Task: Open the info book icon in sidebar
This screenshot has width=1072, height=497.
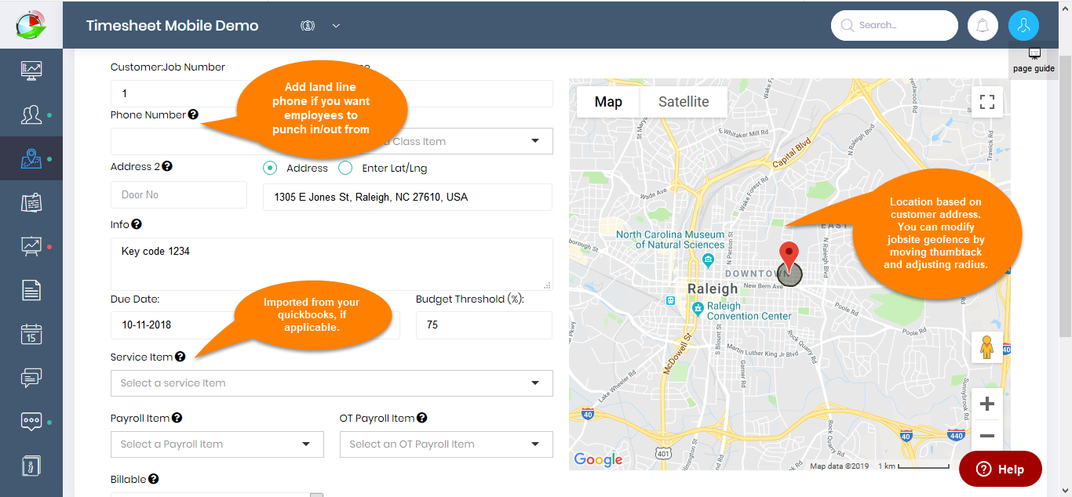Action: [31, 466]
